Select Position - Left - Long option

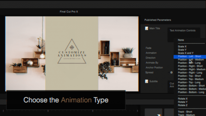(x=189, y=63)
